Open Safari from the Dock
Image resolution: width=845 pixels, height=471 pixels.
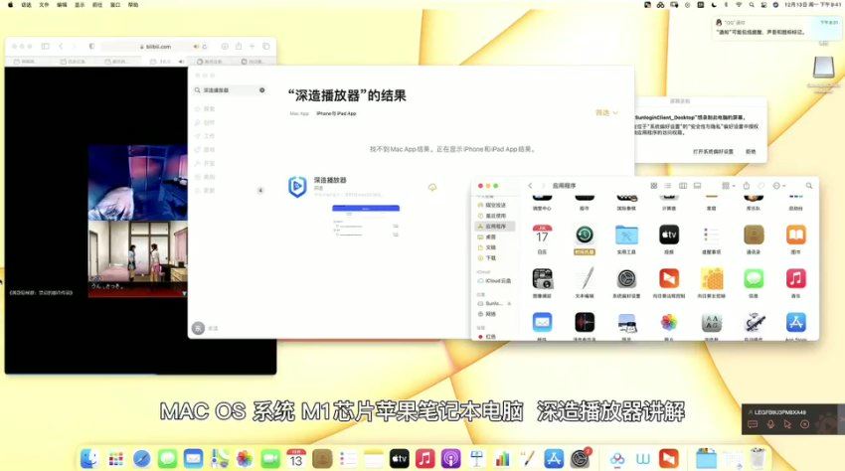[142, 459]
